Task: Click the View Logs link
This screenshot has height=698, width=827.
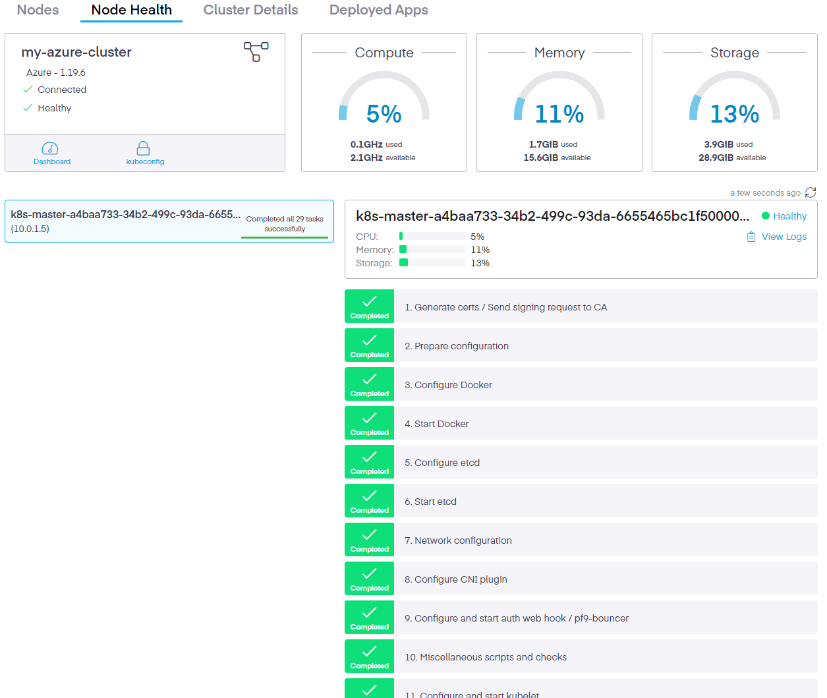Action: tap(784, 236)
